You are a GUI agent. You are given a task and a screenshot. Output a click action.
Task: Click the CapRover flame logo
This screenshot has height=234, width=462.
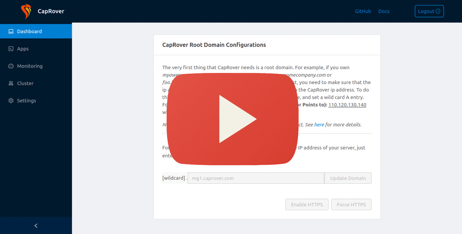[x=26, y=12]
